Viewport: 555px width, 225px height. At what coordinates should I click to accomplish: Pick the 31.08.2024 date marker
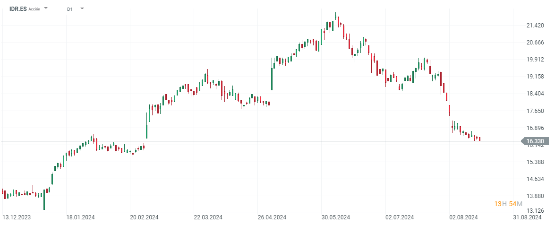coord(527,217)
